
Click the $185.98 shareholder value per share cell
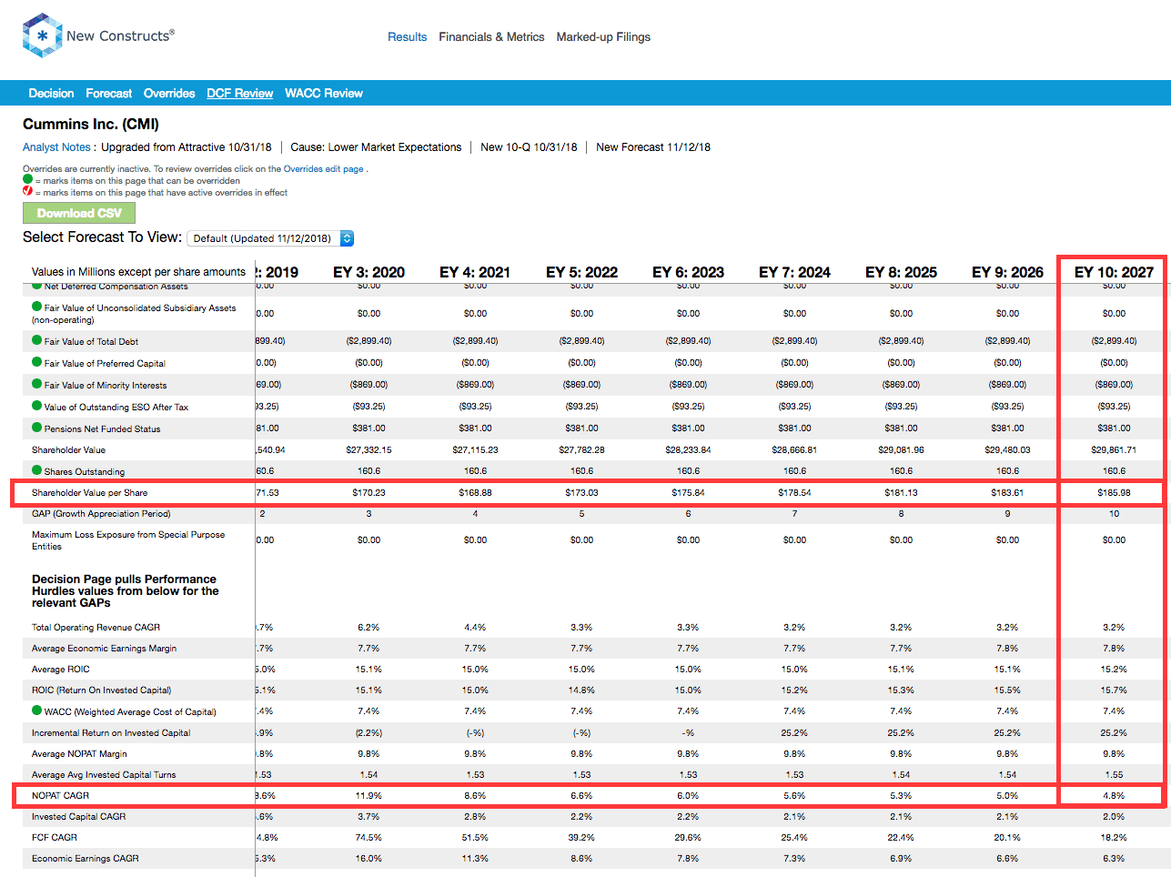1114,492
